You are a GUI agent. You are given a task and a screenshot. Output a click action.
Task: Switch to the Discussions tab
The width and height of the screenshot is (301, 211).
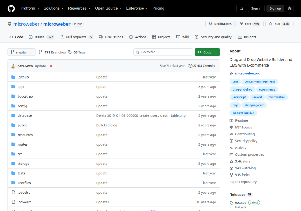click(x=111, y=37)
